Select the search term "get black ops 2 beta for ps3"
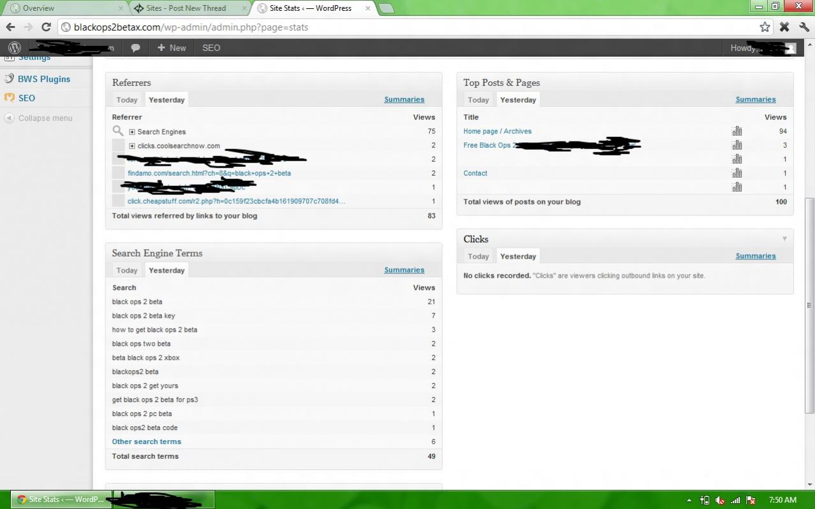The width and height of the screenshot is (815, 509). (x=155, y=400)
